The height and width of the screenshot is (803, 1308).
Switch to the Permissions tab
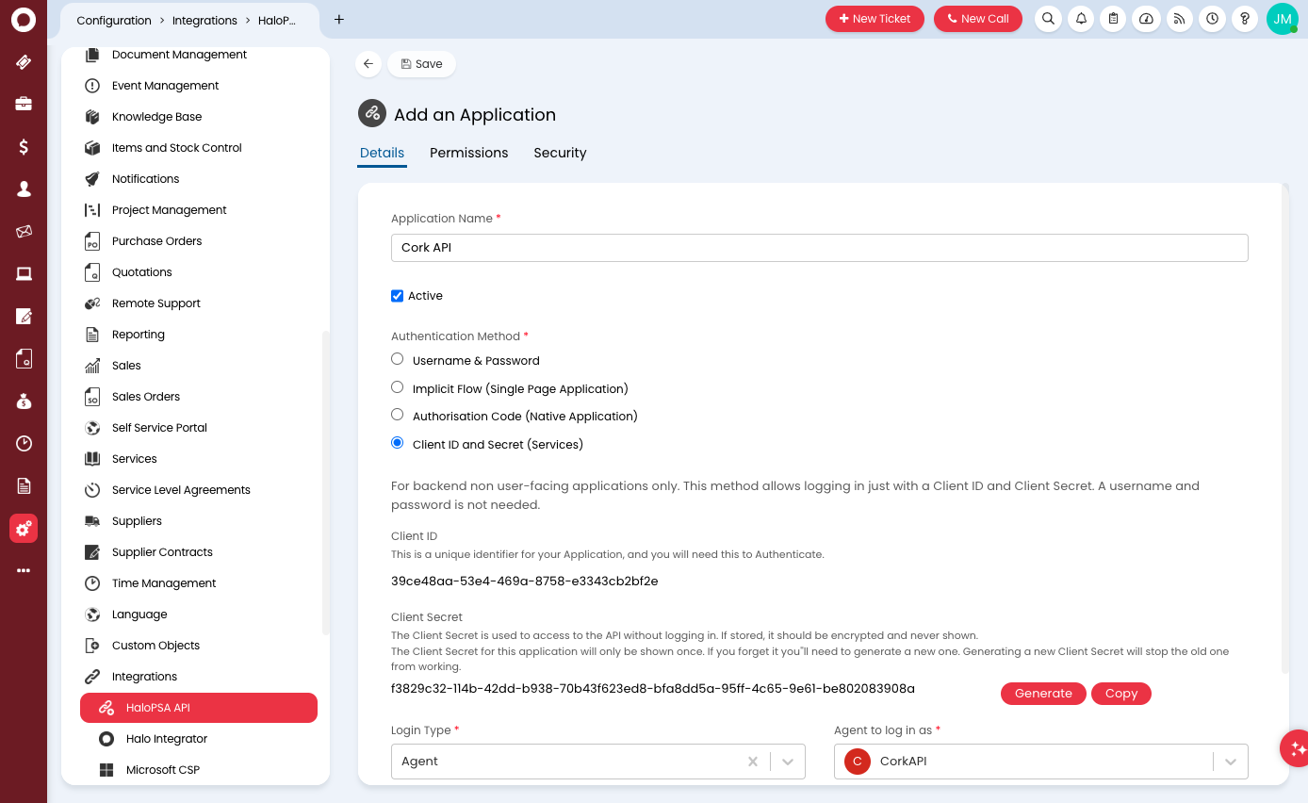click(468, 153)
